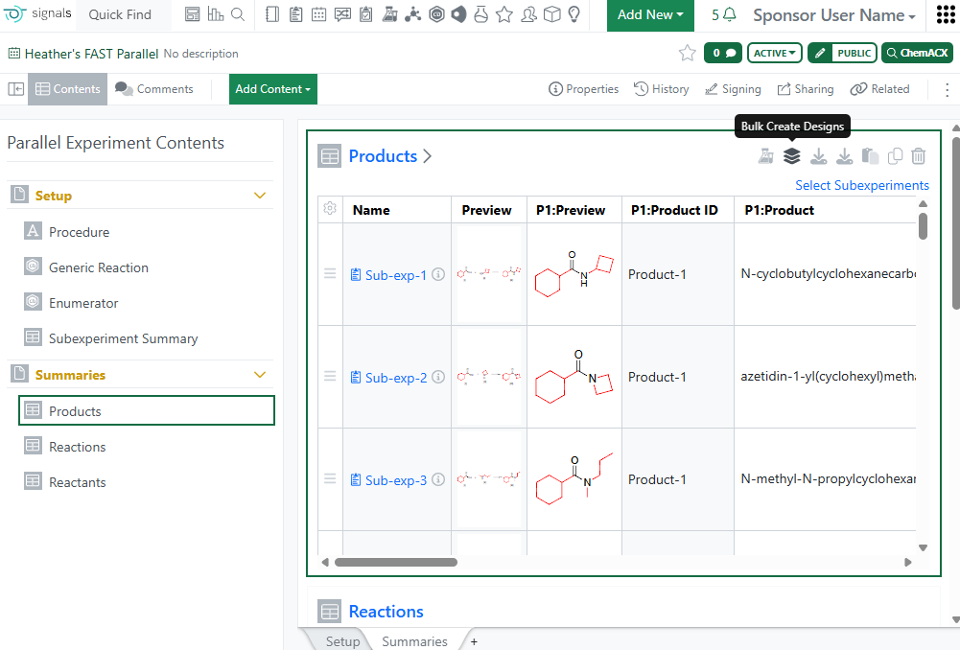The width and height of the screenshot is (960, 650).
Task: Switch to the Setup tab at bottom
Action: point(342,641)
